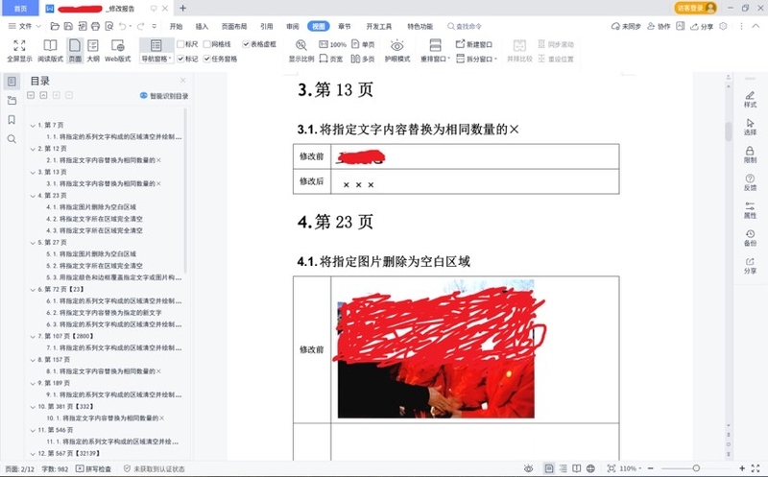768x477 pixels.
Task: Collapse the 1. 第 7 页 outline node
Action: point(33,126)
